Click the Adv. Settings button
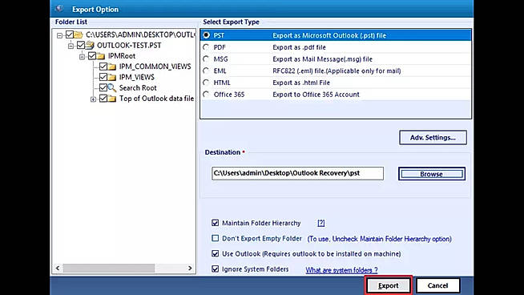The image size is (524, 295). (433, 137)
